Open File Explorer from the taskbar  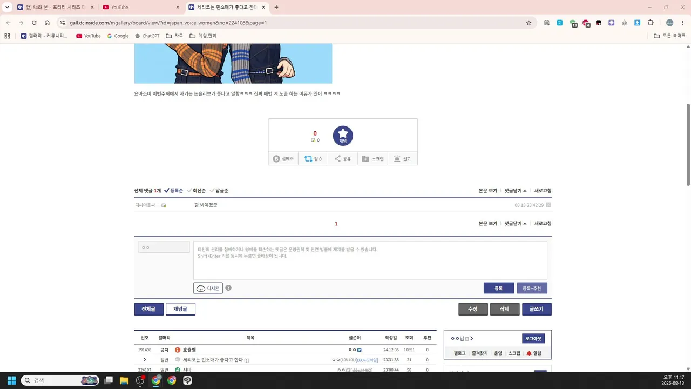tap(124, 380)
